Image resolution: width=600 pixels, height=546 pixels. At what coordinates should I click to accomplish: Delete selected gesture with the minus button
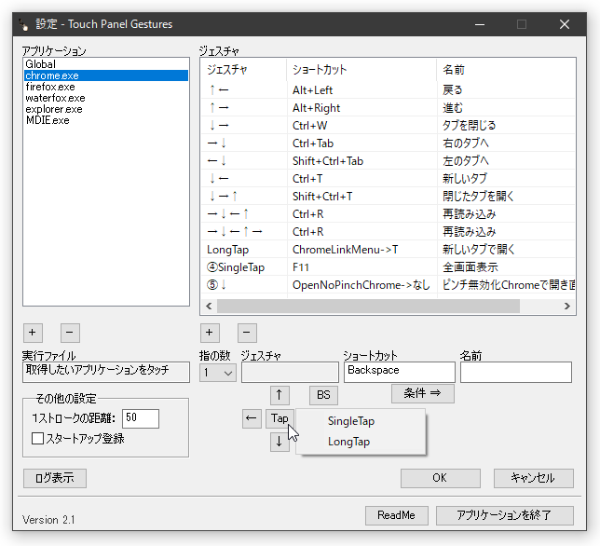click(x=247, y=333)
